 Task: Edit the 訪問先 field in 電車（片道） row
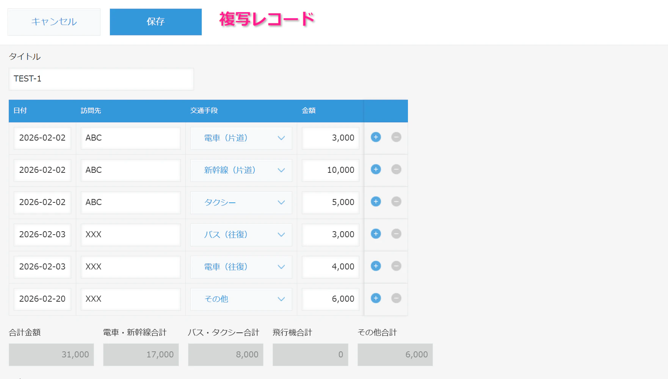(x=131, y=138)
